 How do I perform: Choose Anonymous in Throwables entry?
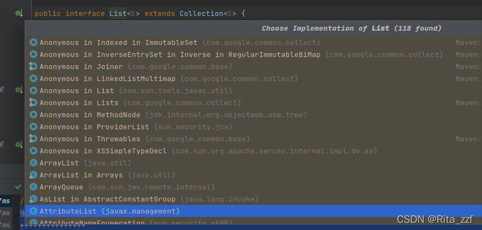click(253, 139)
